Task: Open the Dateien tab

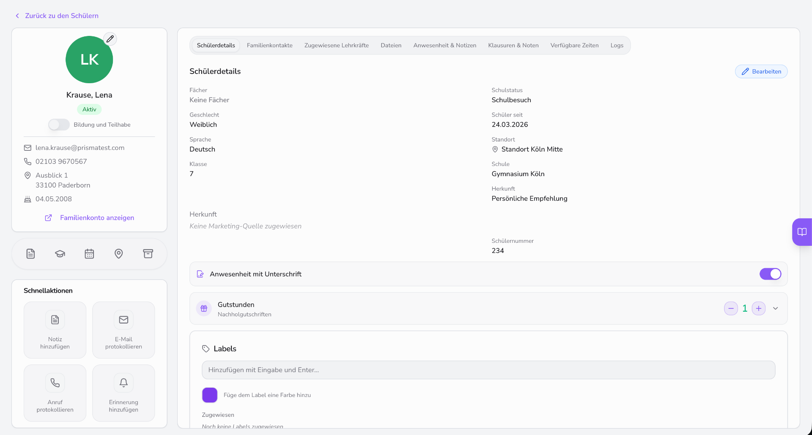Action: [x=391, y=45]
